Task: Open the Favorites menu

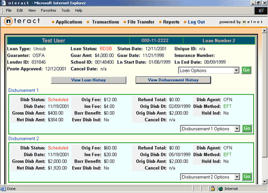Action: click(48, 11)
